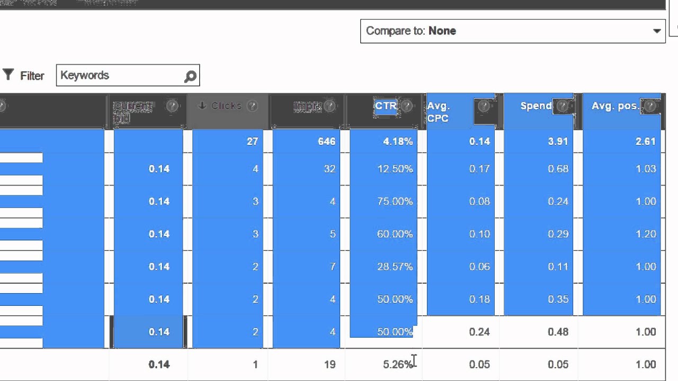Click the 0.18 Avg. CPC cell
This screenshot has height=381, width=678.
pos(479,300)
